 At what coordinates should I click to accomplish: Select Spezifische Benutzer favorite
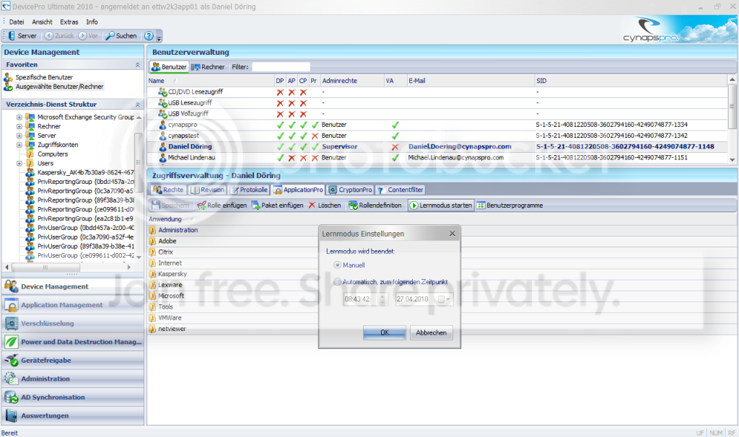44,77
